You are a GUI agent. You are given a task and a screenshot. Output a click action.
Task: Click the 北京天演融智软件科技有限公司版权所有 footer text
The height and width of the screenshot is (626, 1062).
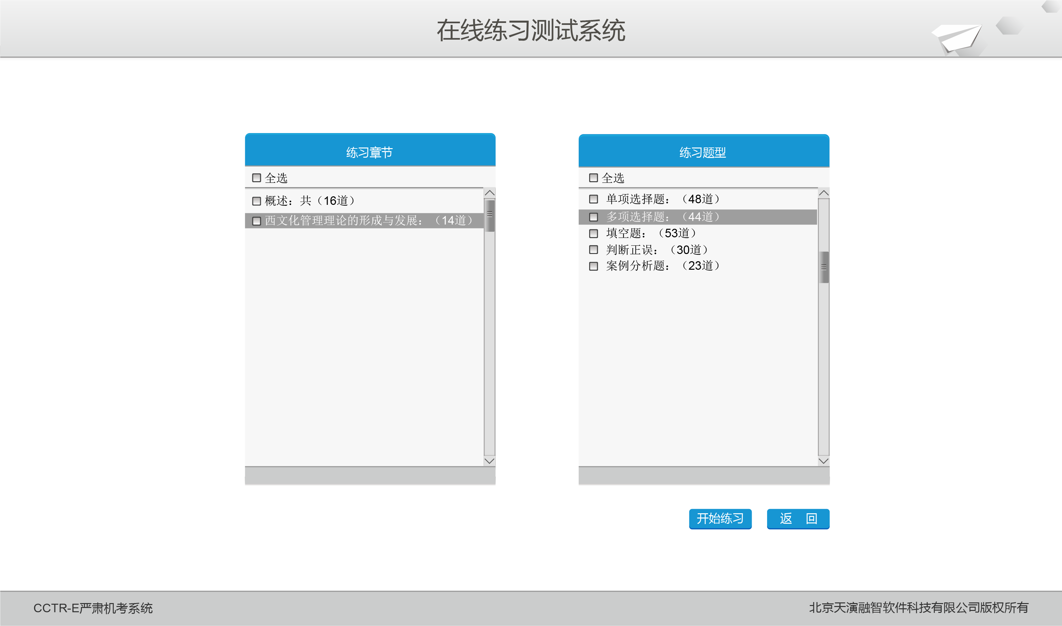(918, 607)
